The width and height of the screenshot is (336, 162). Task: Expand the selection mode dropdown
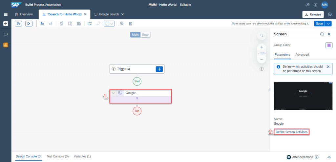click(109, 24)
